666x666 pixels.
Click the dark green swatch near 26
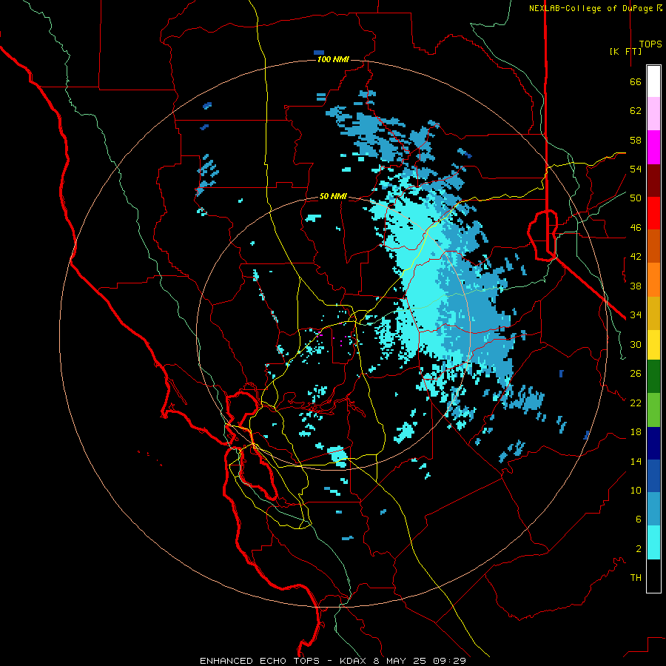(653, 377)
